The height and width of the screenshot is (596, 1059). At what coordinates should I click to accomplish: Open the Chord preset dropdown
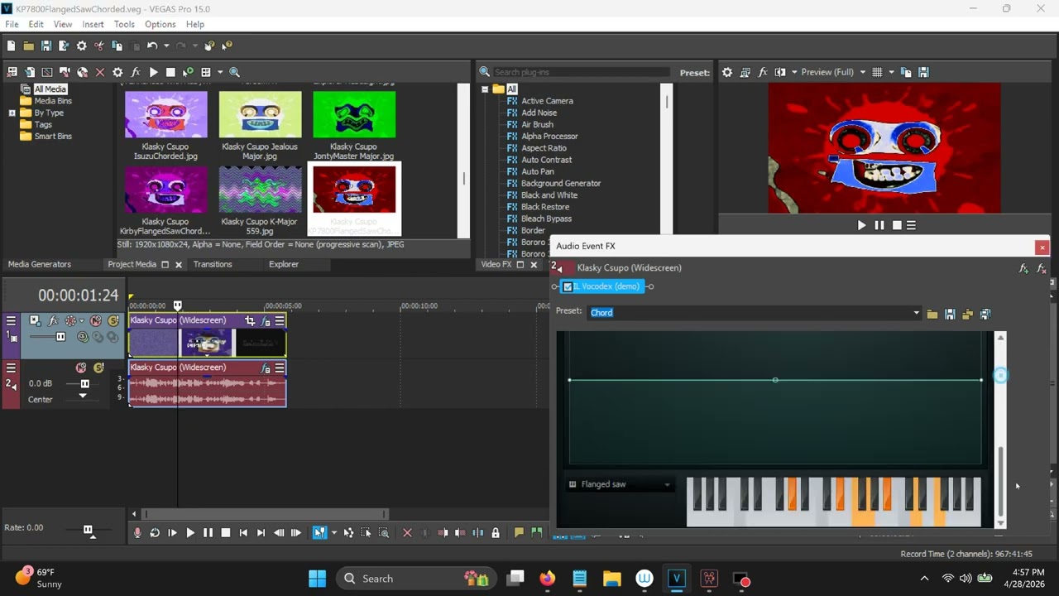click(916, 313)
